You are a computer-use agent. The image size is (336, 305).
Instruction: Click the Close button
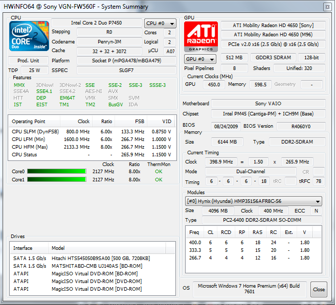click(319, 289)
